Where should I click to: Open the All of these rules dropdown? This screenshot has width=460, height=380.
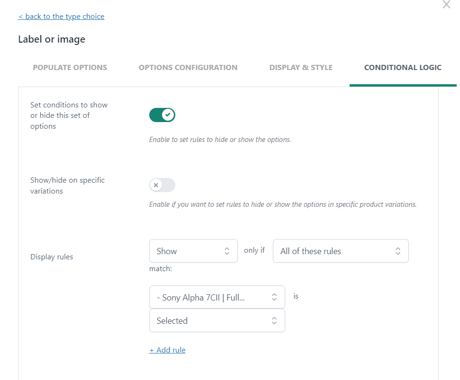[x=341, y=251]
